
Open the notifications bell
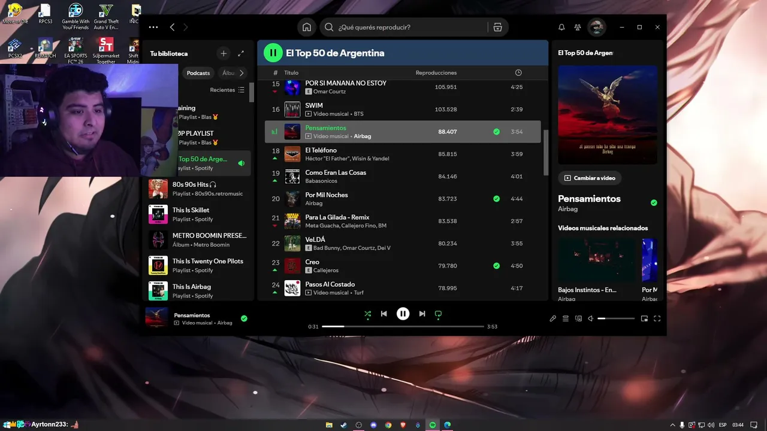(x=561, y=27)
